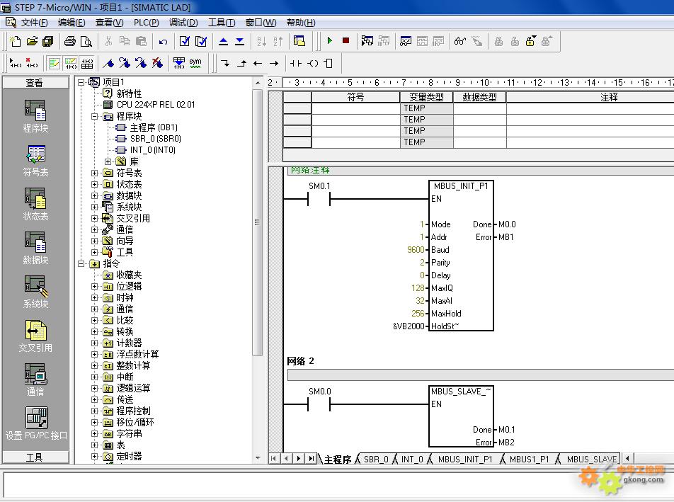Switch to the MBUS_INIT_P1 tab
The width and height of the screenshot is (674, 502).
coord(465,459)
